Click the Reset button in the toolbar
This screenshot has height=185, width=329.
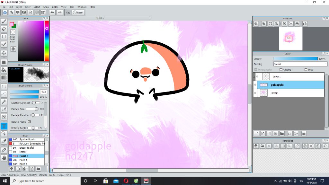click(78, 13)
